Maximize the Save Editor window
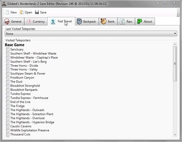The height and width of the screenshot is (142, 182). tap(165, 3)
